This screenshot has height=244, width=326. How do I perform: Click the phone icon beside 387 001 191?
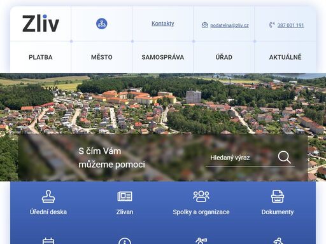pyautogui.click(x=272, y=25)
